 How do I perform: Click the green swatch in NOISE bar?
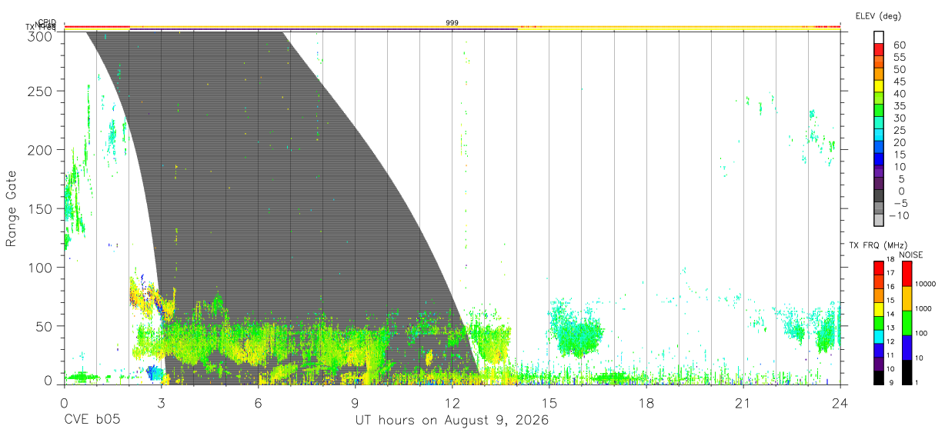(x=907, y=323)
